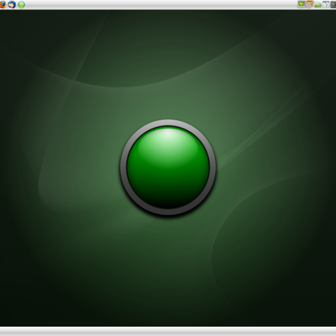Click the green circular launcher in the panel
336x336 pixels.
coord(22,4)
